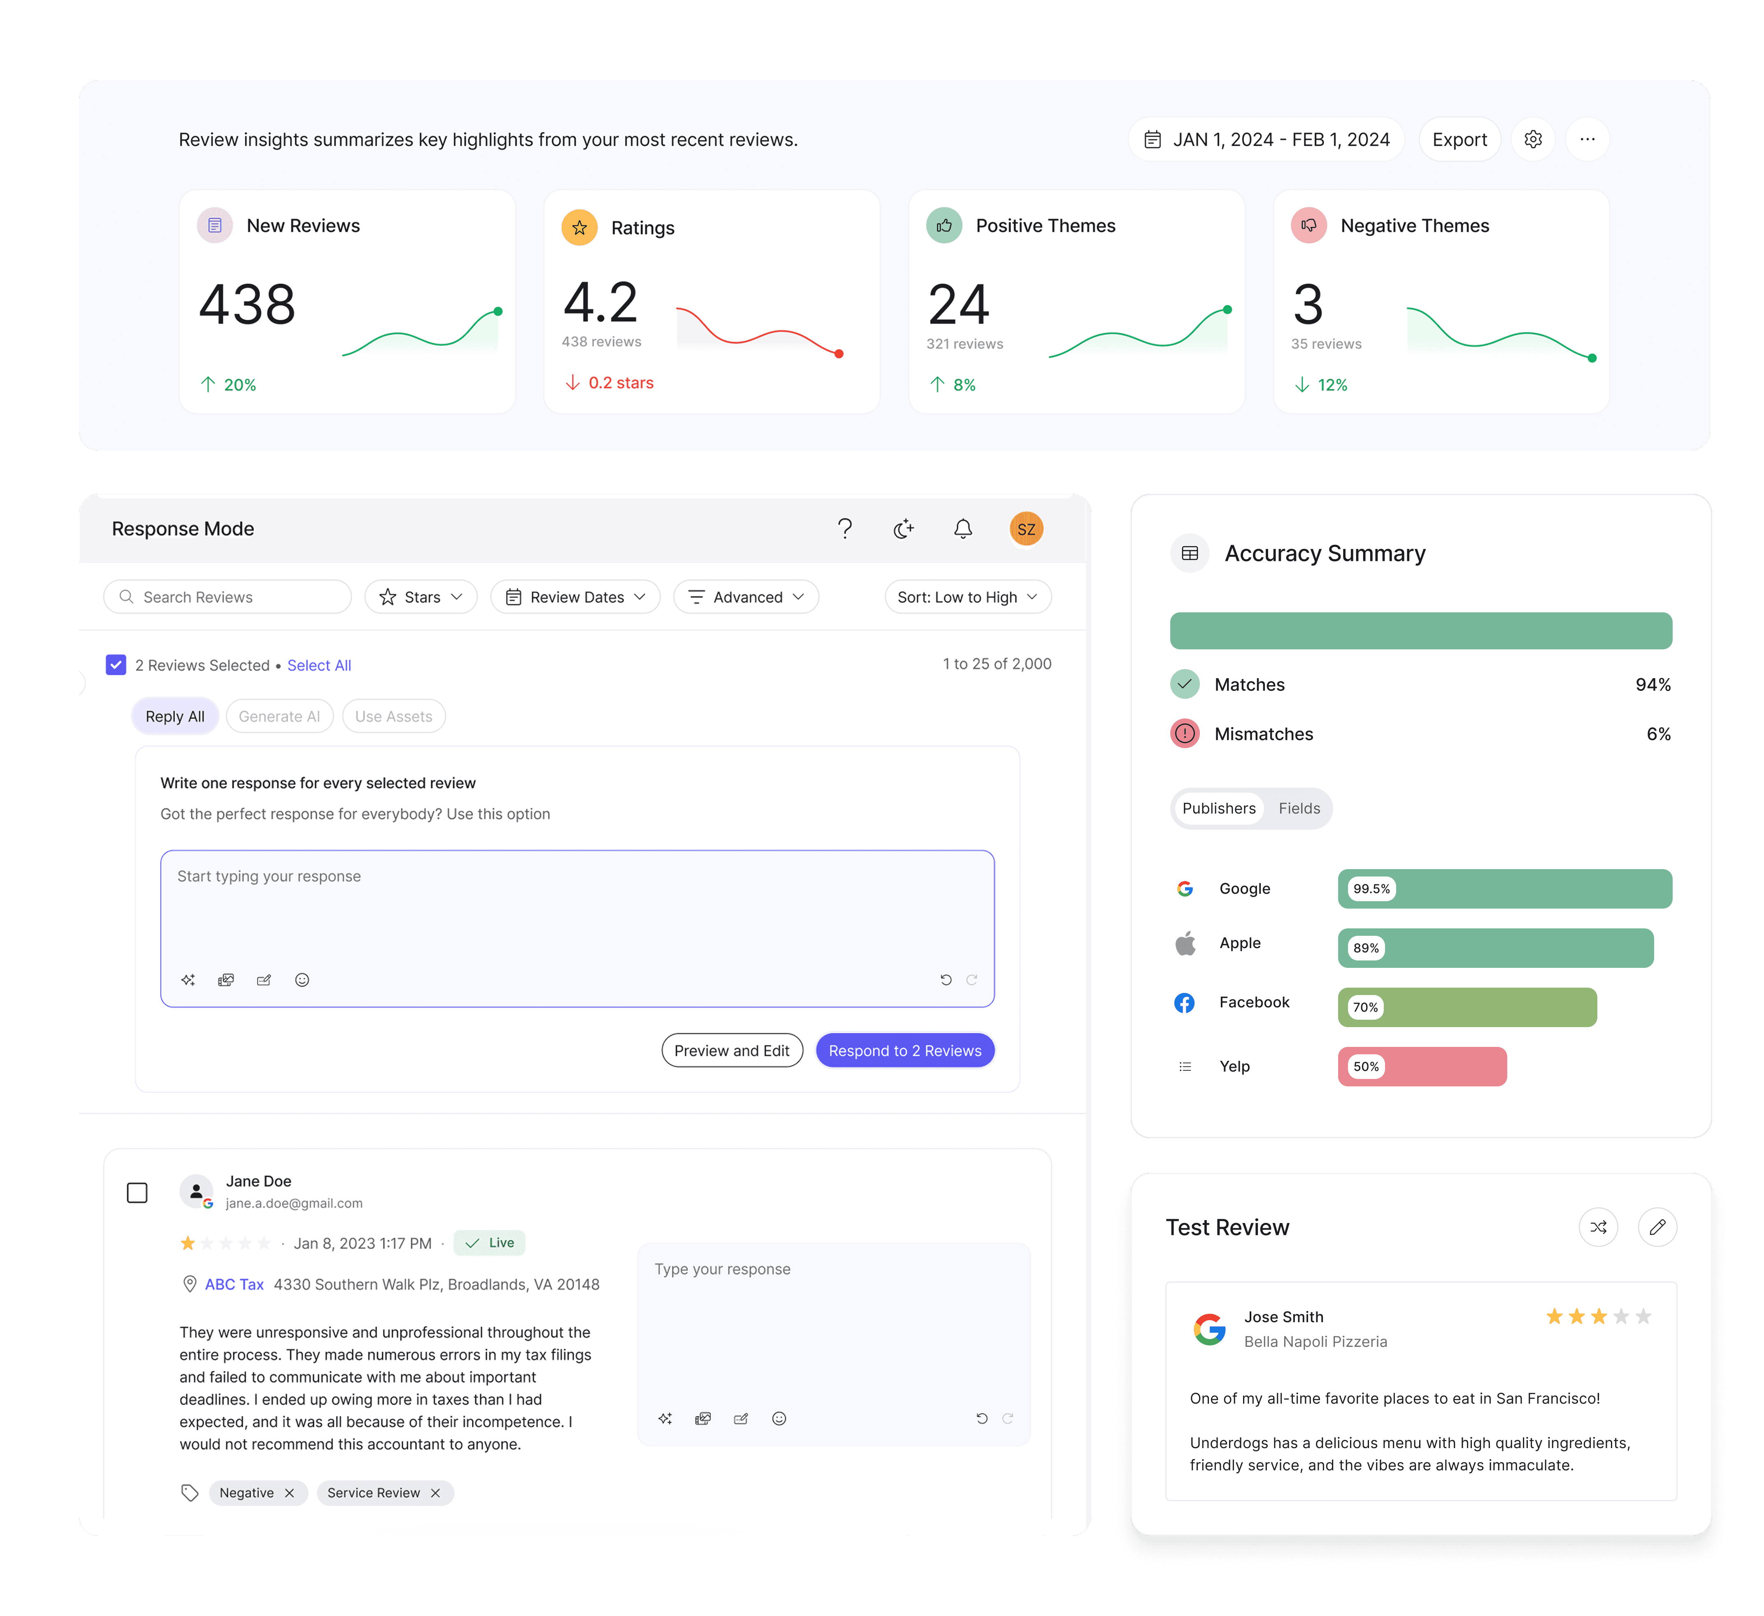The image size is (1764, 1616).
Task: Open notifications bell icon
Action: [x=962, y=528]
